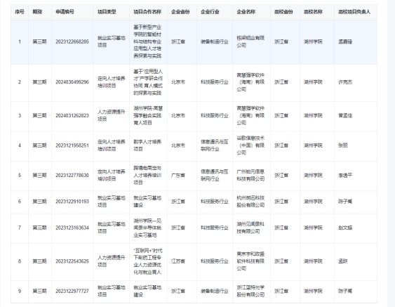
Task: Click the 广东省 province cell in row 5
Action: tap(178, 176)
